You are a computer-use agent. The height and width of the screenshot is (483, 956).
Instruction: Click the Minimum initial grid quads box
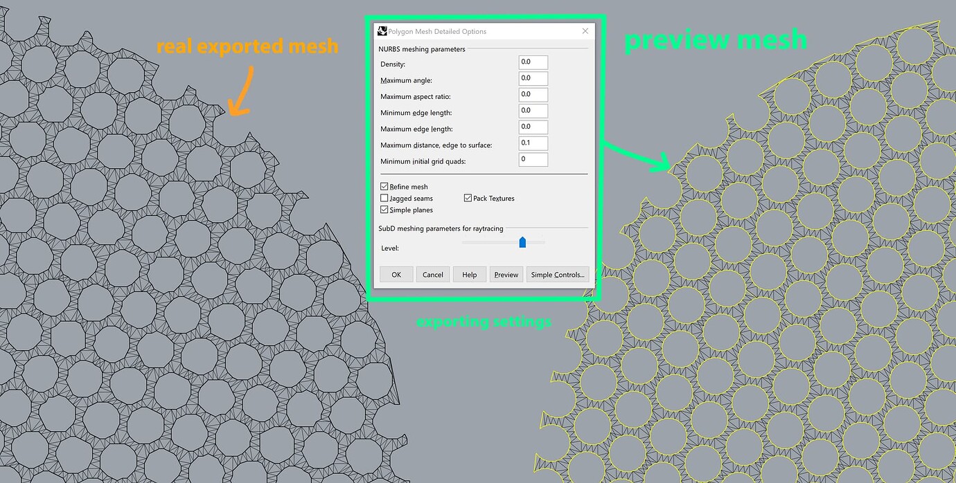point(533,159)
